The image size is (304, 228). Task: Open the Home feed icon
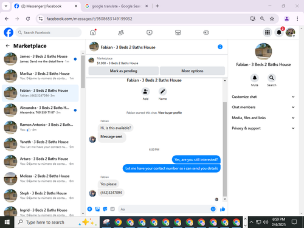click(x=93, y=32)
